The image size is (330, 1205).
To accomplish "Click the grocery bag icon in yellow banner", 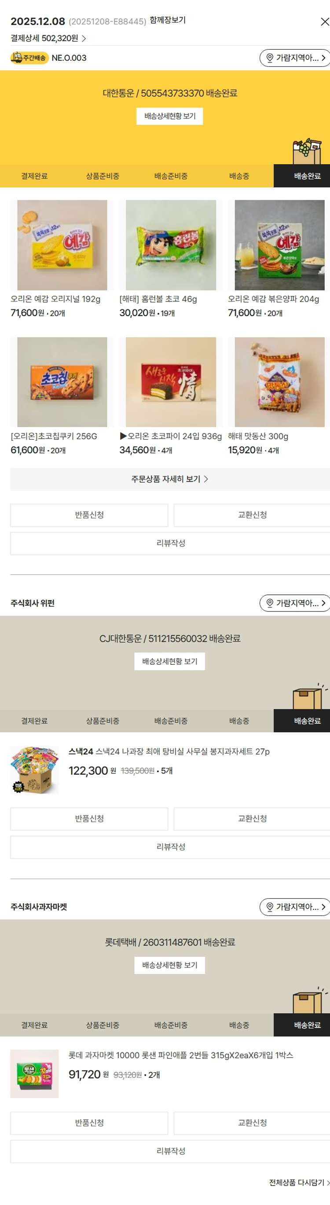I will point(307,151).
